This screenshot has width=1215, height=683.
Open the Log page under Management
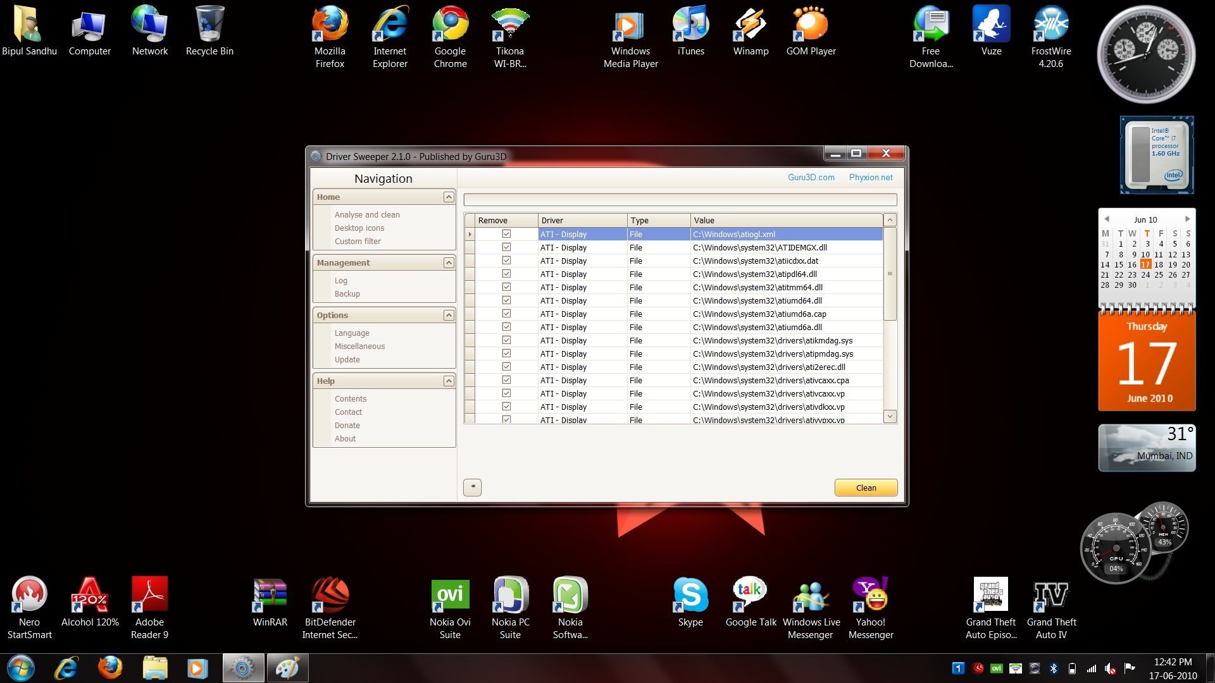[x=341, y=281]
